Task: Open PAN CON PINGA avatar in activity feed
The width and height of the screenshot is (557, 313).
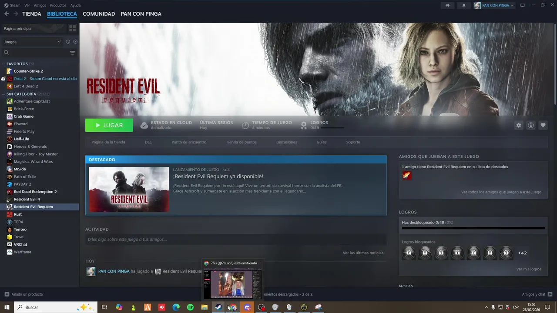Action: coord(91,271)
